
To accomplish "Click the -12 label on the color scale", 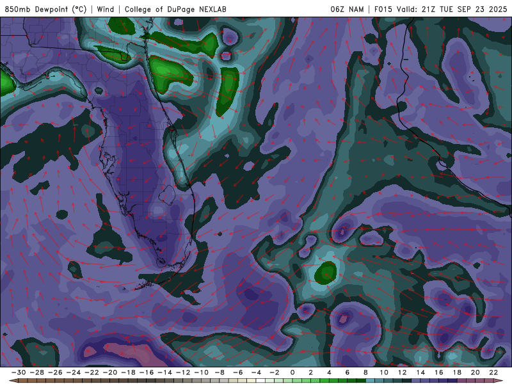I will 183,372.
